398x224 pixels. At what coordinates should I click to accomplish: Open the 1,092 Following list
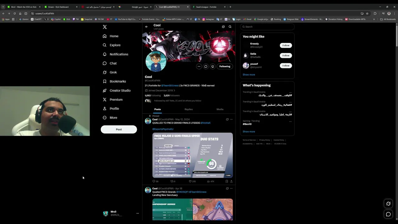[x=153, y=96]
